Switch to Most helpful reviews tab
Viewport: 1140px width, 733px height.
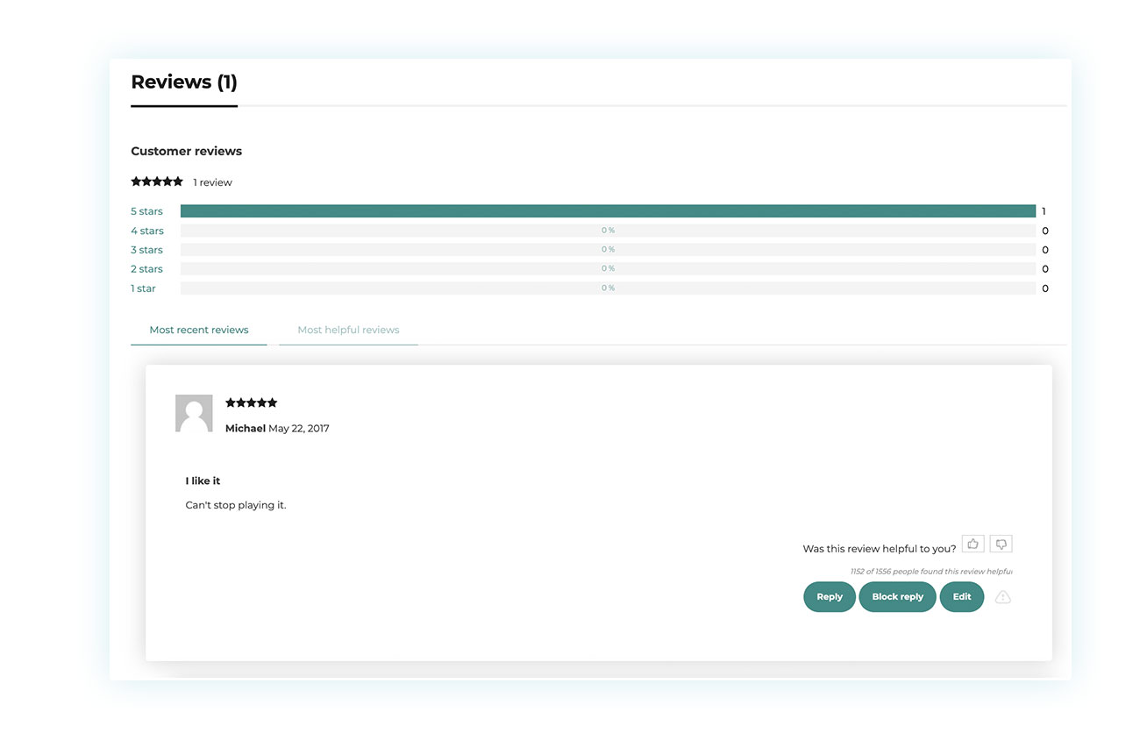[x=348, y=330]
